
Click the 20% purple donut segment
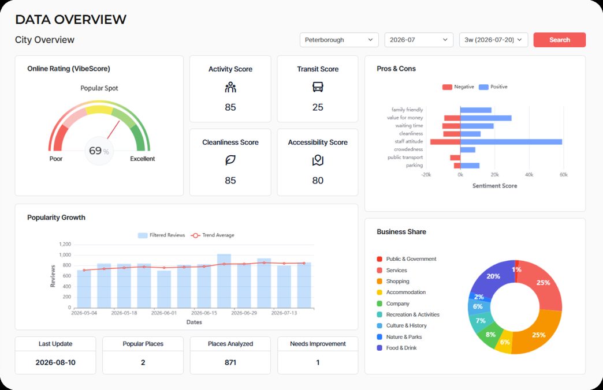pos(492,276)
